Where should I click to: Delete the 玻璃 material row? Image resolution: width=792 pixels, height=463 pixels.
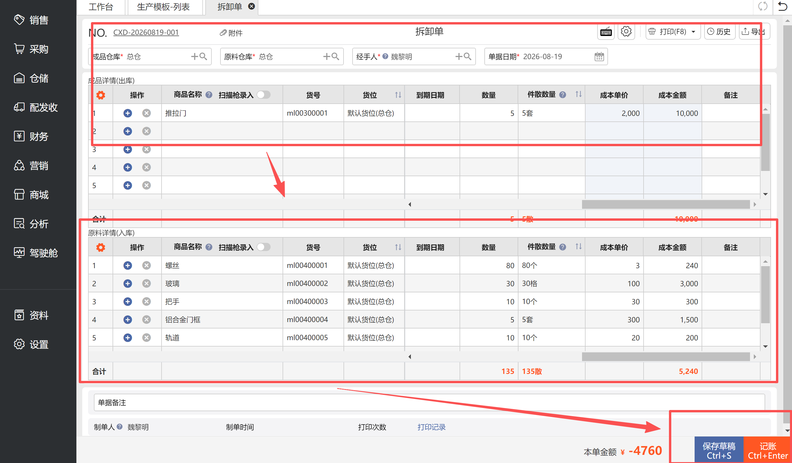(x=146, y=283)
